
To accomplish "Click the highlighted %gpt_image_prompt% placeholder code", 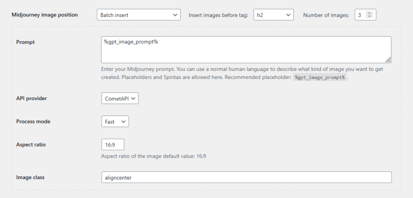I will click(x=319, y=78).
